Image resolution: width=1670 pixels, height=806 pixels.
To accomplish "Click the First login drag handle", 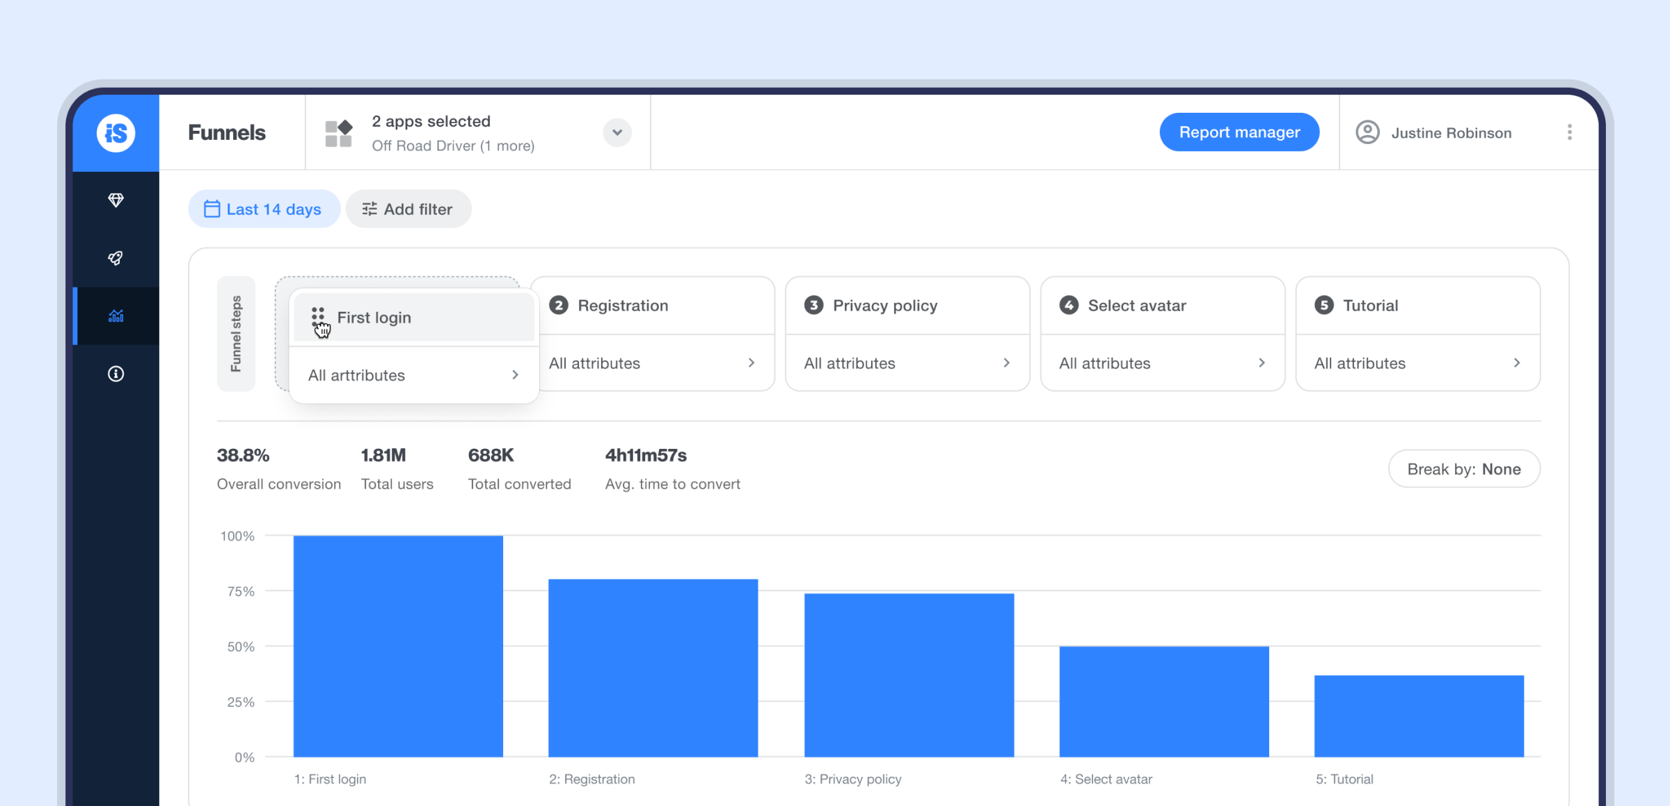I will click(318, 317).
